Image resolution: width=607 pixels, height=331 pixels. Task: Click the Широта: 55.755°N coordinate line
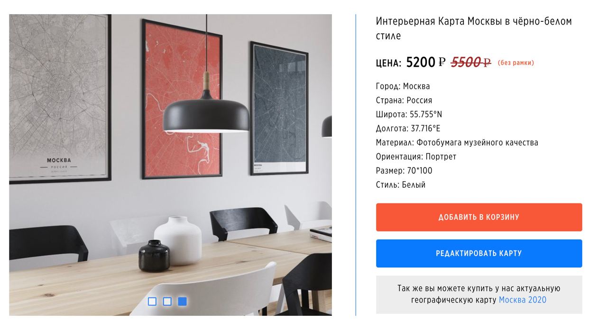tap(409, 114)
